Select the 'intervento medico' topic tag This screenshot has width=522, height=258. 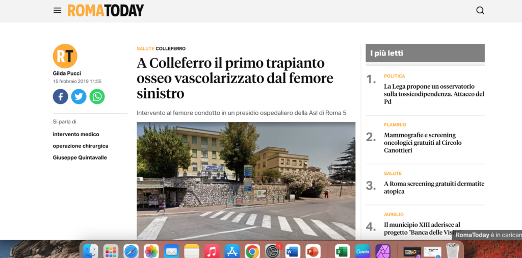point(76,134)
